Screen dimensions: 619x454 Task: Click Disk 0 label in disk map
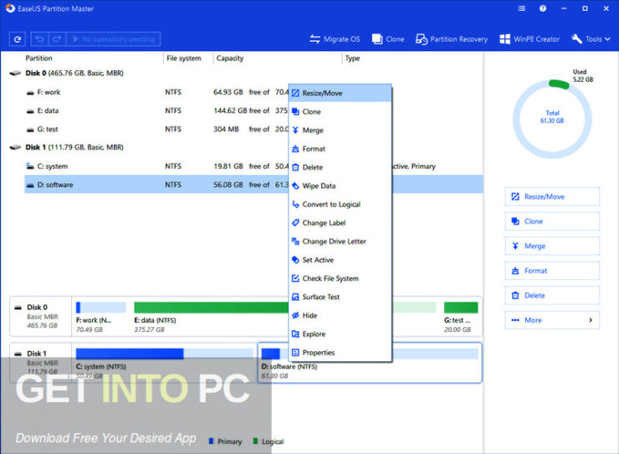[37, 307]
